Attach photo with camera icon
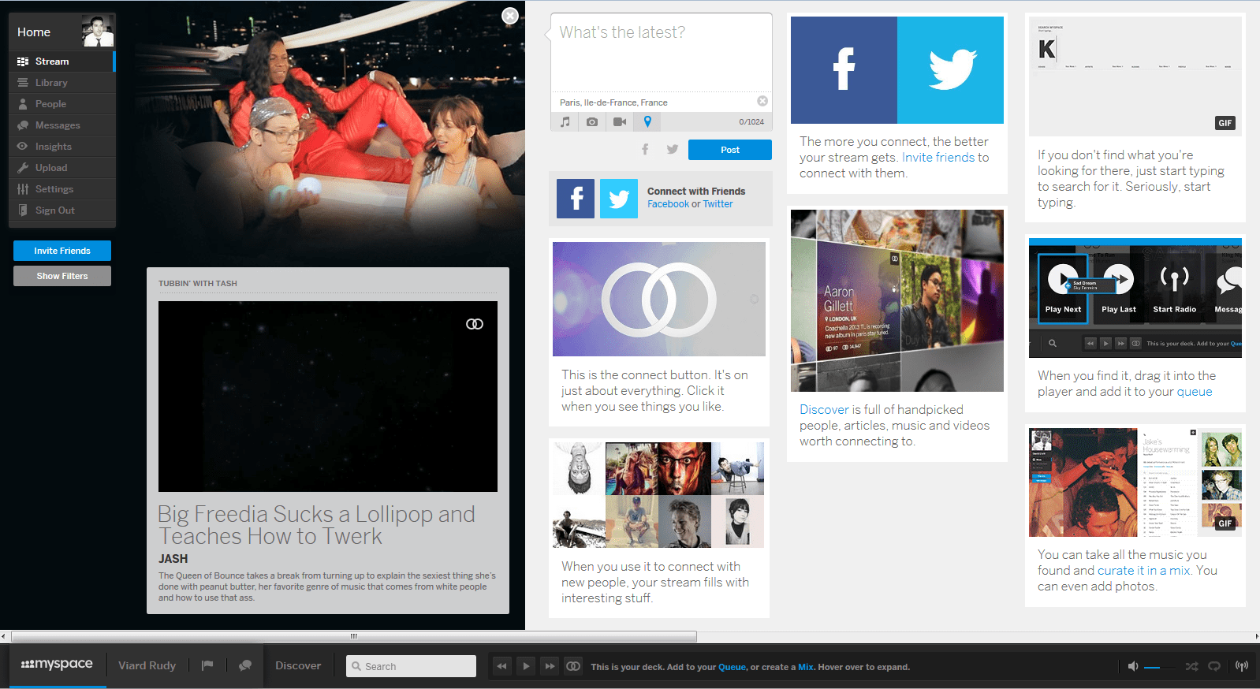The height and width of the screenshot is (689, 1260). [592, 121]
